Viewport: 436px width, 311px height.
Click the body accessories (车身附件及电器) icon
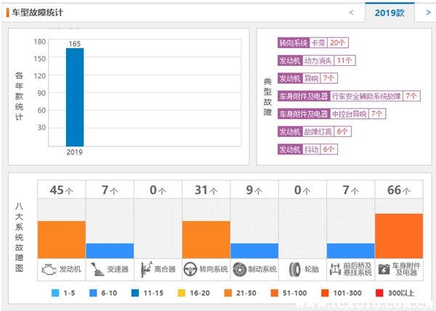(x=383, y=268)
